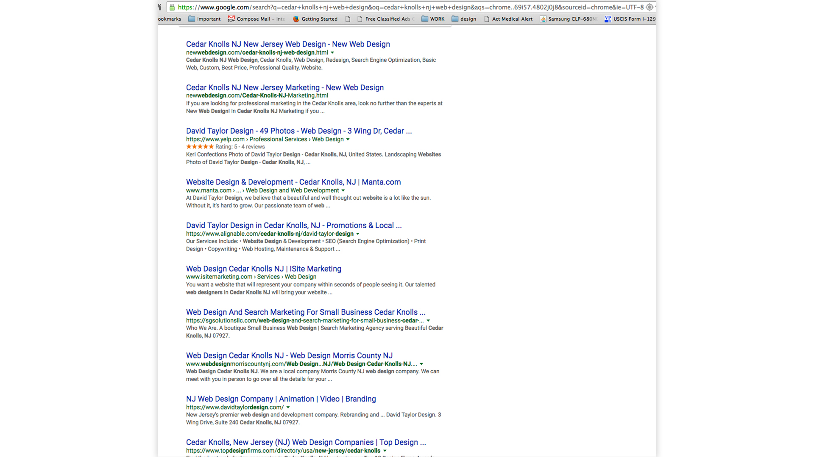Open 'Web Design Morris County NJ' result

pyautogui.click(x=289, y=355)
